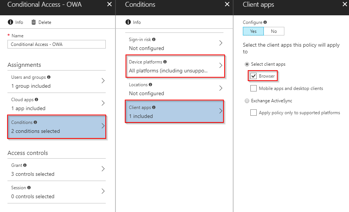Click info tooltip icon next to Session
Image resolution: width=349 pixels, height=212 pixels.
point(29,188)
